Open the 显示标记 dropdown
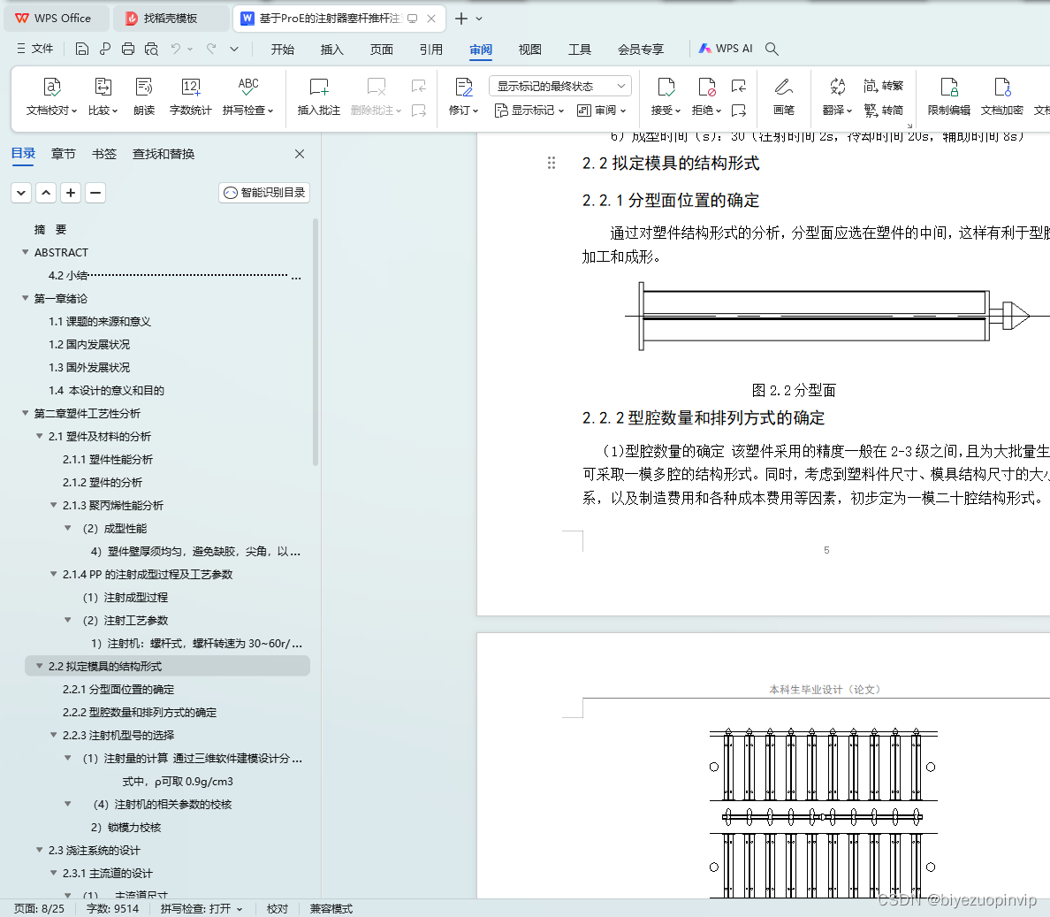The image size is (1050, 917). (x=529, y=110)
